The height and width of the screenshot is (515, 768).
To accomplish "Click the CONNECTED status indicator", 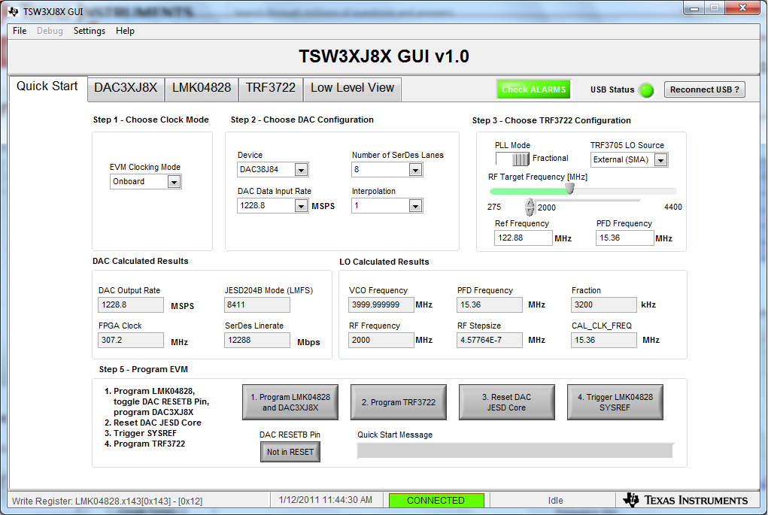I will (x=436, y=500).
